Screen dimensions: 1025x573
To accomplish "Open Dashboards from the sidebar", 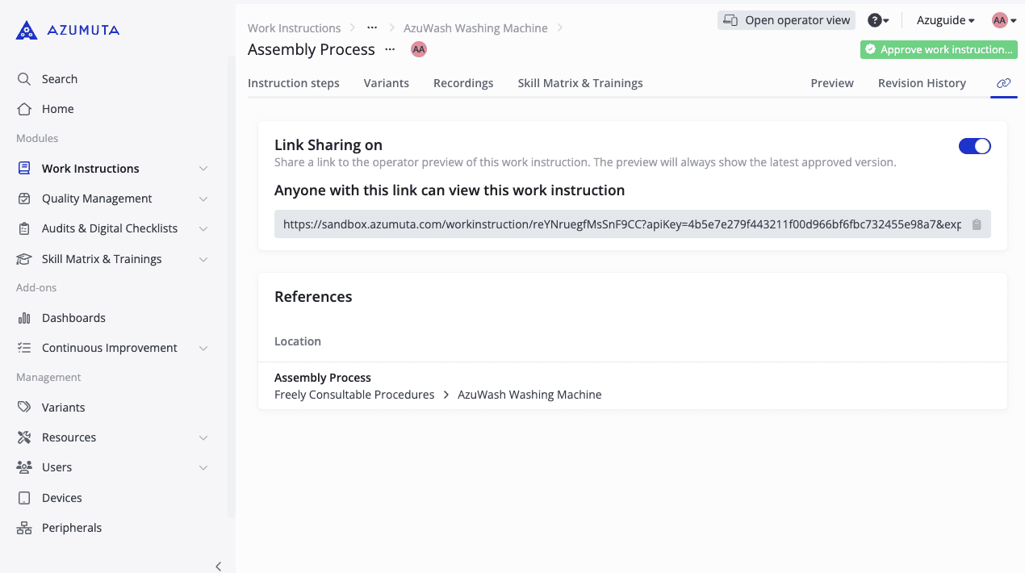I will pos(73,318).
